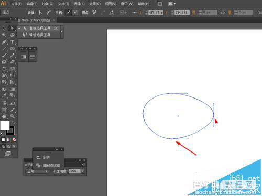Click the X coordinate input field

pyautogui.click(x=156, y=13)
